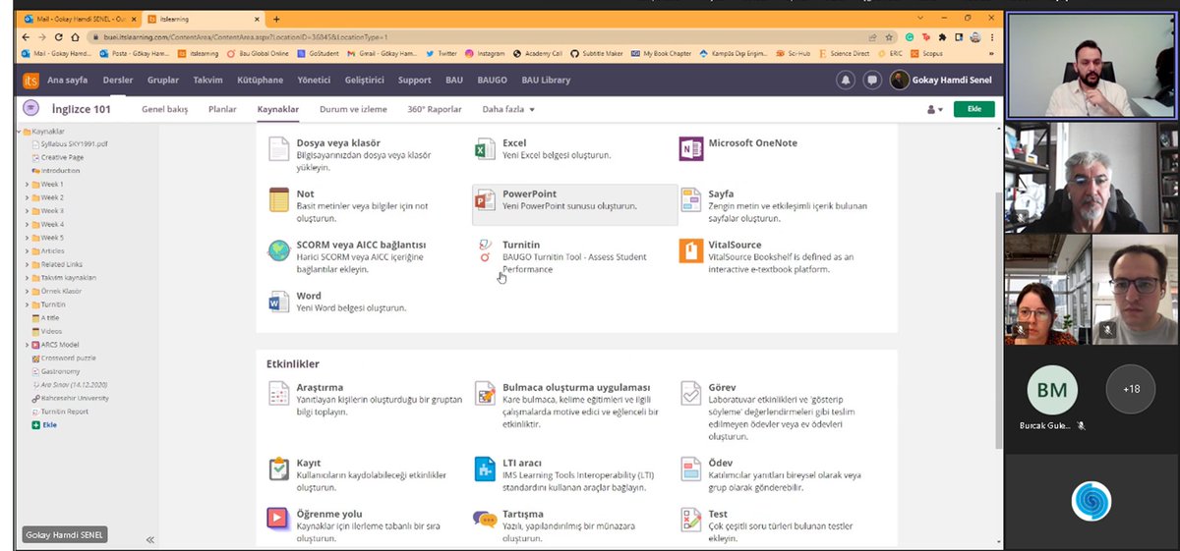Screen dimensions: 1180x551
Task: Open the Scopus bookmark
Action: pos(926,53)
